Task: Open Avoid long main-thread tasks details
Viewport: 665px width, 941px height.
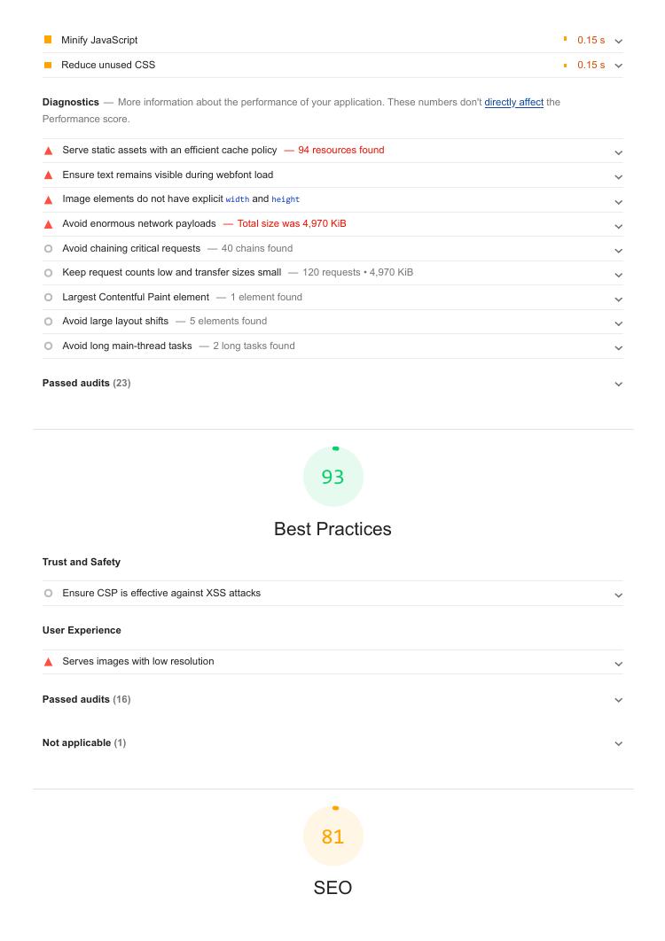Action: 618,347
